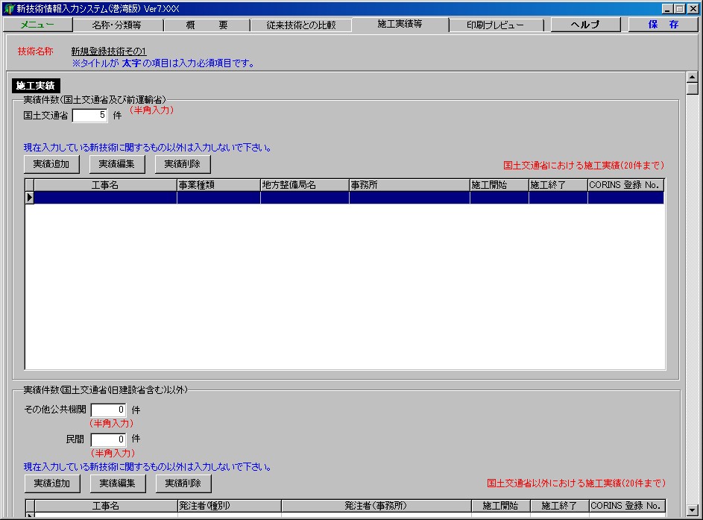Click the 国土交通省 count input field
Screen dimensions: 703x520
(x=90, y=116)
